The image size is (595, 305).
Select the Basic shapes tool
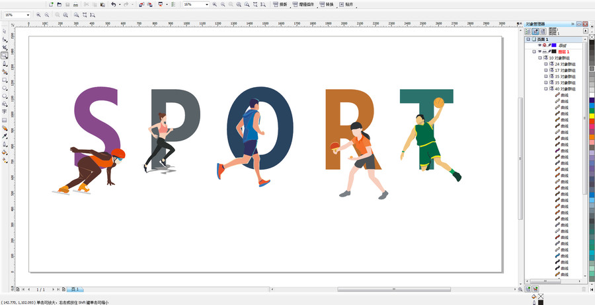(x=5, y=104)
